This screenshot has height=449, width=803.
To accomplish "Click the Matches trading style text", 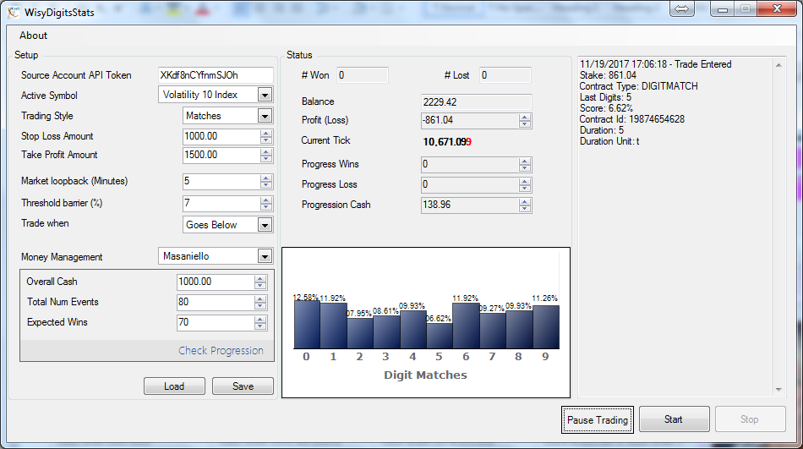I will (204, 116).
